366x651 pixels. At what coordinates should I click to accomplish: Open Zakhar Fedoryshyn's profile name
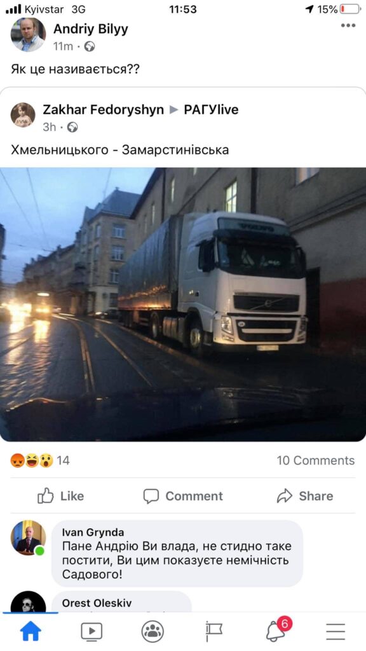click(104, 109)
